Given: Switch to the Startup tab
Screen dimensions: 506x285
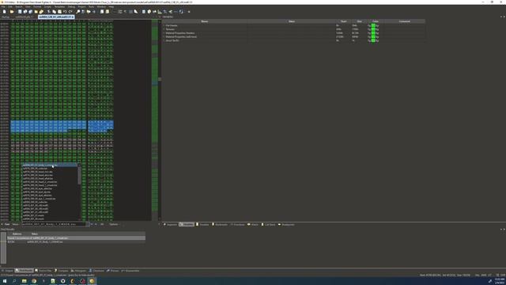Looking at the screenshot, I should (6, 17).
